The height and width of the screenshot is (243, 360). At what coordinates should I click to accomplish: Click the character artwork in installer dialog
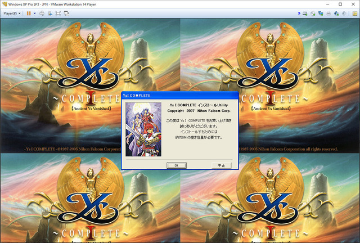coord(143,129)
